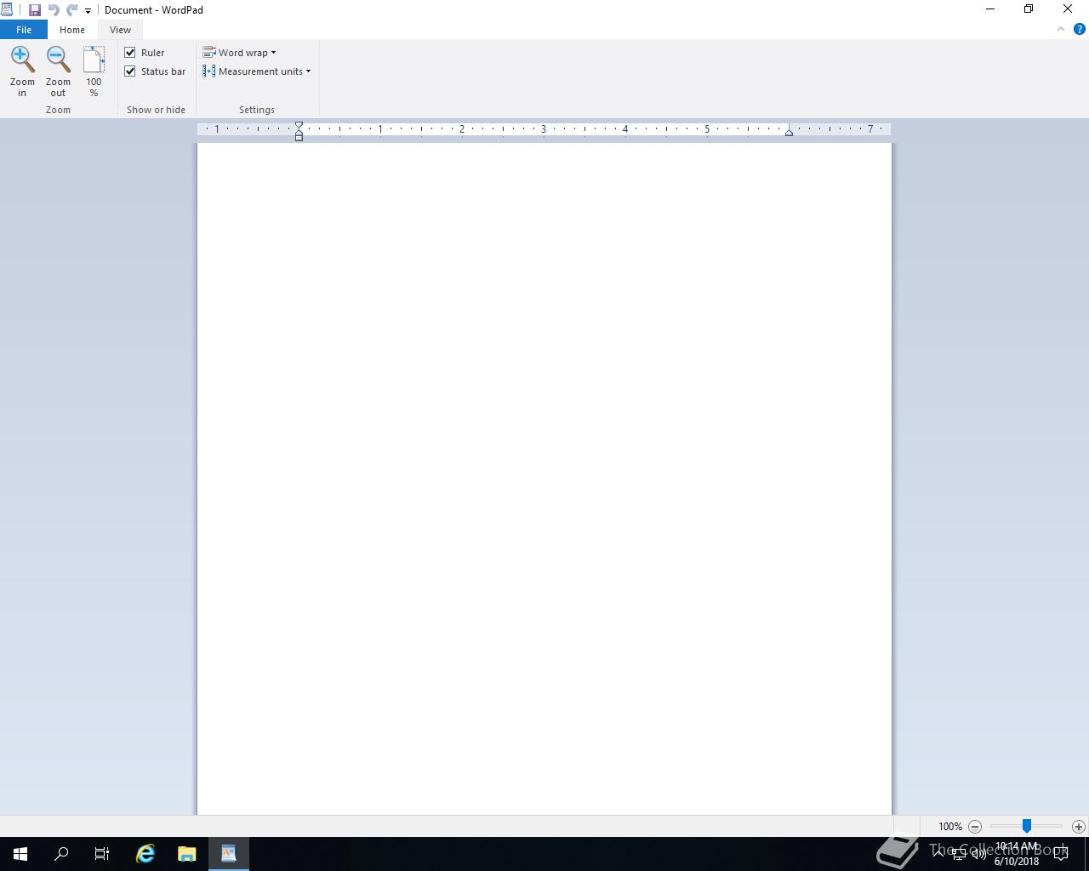
Task: Open the Windows Start menu
Action: 20,854
